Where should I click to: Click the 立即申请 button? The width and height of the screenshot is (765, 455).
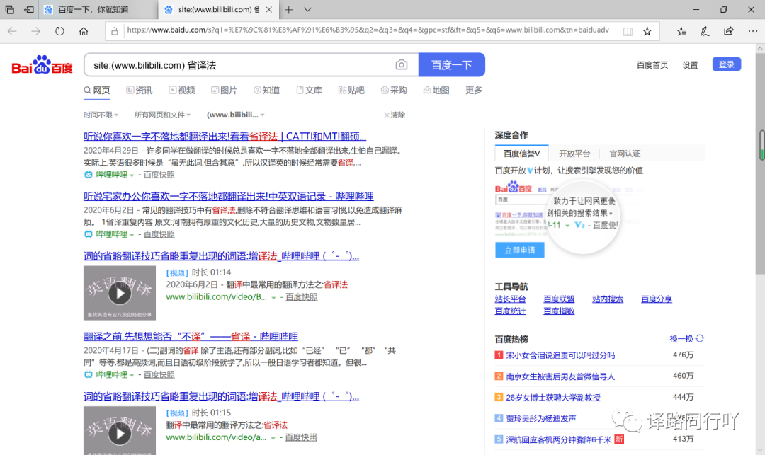(x=520, y=250)
